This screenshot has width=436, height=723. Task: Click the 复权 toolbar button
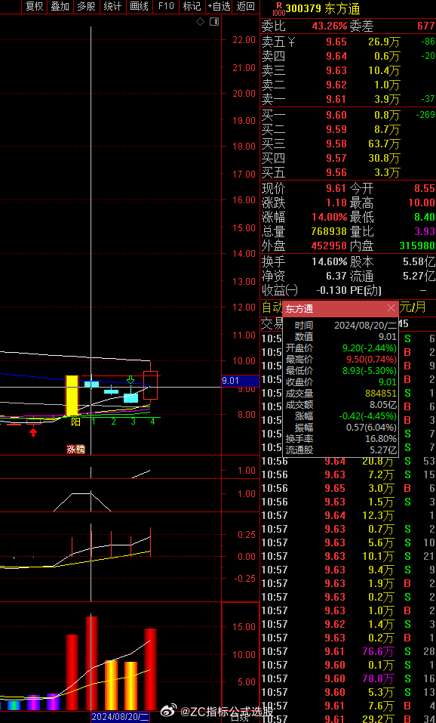click(x=35, y=6)
